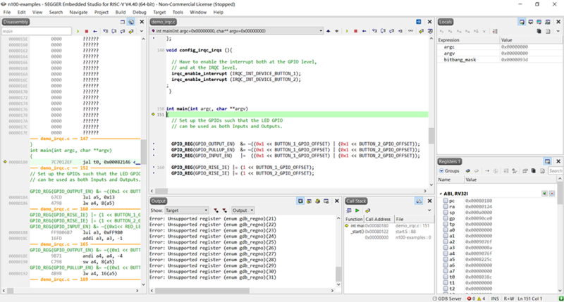Open the Output dropdown in Output toolbar
The image size is (564, 302).
pyautogui.click(x=243, y=210)
